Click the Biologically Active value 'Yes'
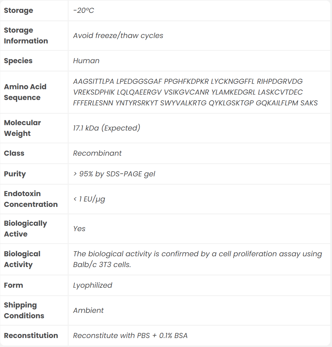The width and height of the screenshot is (332, 347). (79, 229)
